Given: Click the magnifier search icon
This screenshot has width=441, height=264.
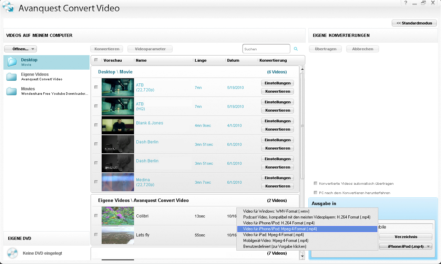Looking at the screenshot, I should tap(296, 49).
